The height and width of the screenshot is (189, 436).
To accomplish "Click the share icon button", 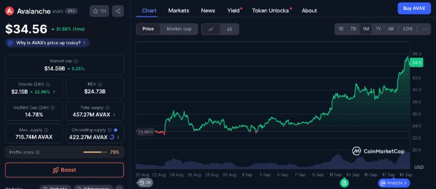I will tap(118, 11).
